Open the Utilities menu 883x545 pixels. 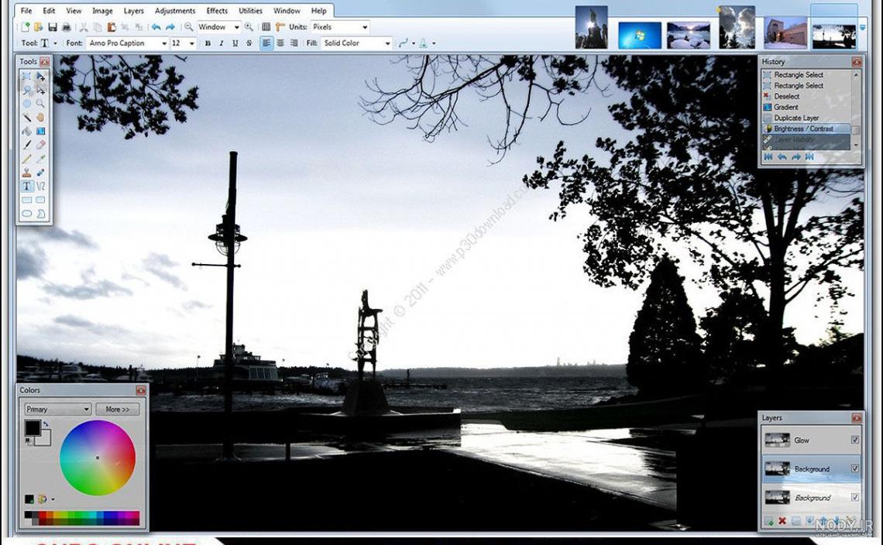[251, 11]
